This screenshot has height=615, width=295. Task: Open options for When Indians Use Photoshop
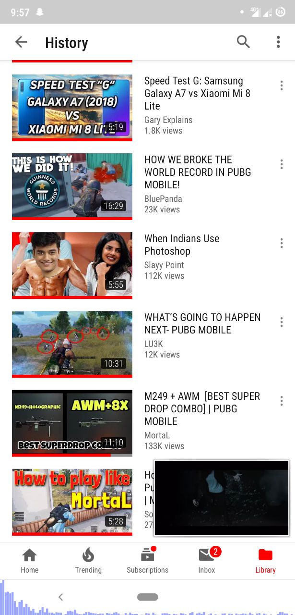(x=282, y=243)
